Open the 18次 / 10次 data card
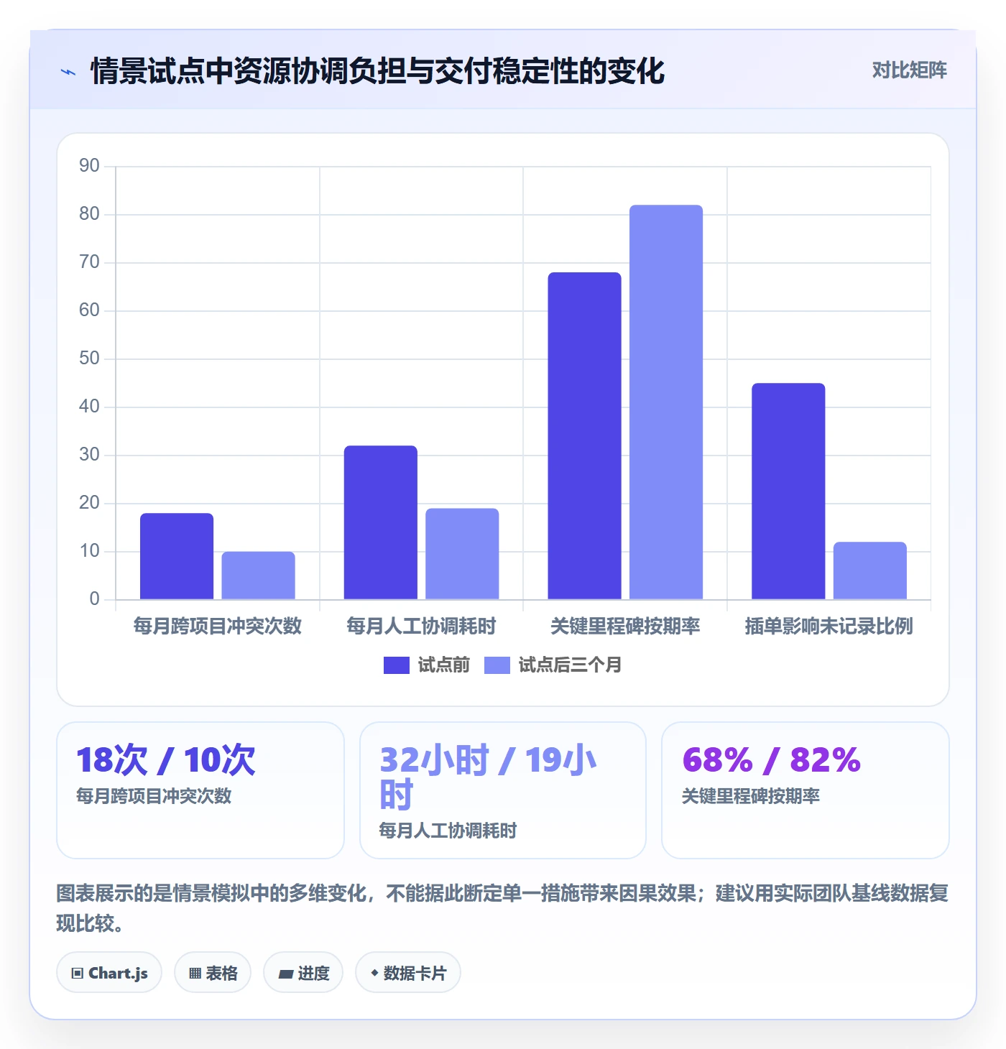The width and height of the screenshot is (1006, 1049). [x=200, y=790]
